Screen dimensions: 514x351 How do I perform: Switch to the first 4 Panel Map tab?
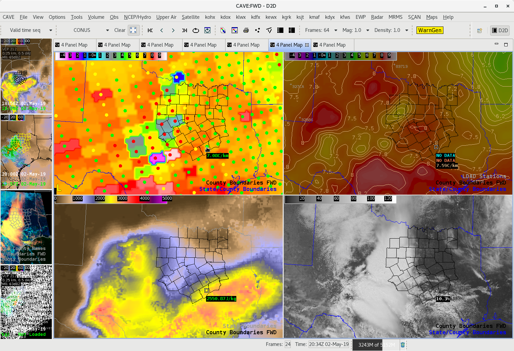coord(74,45)
